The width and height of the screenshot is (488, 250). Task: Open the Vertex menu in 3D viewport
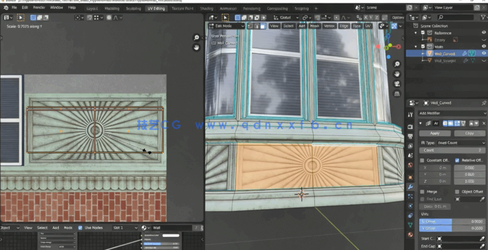point(329,26)
